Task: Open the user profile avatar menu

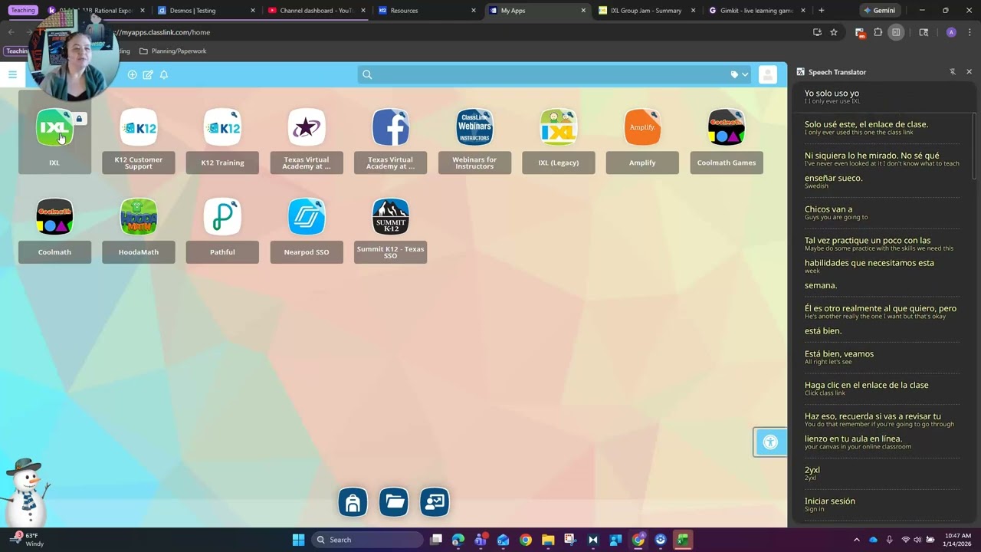Action: 767,74
